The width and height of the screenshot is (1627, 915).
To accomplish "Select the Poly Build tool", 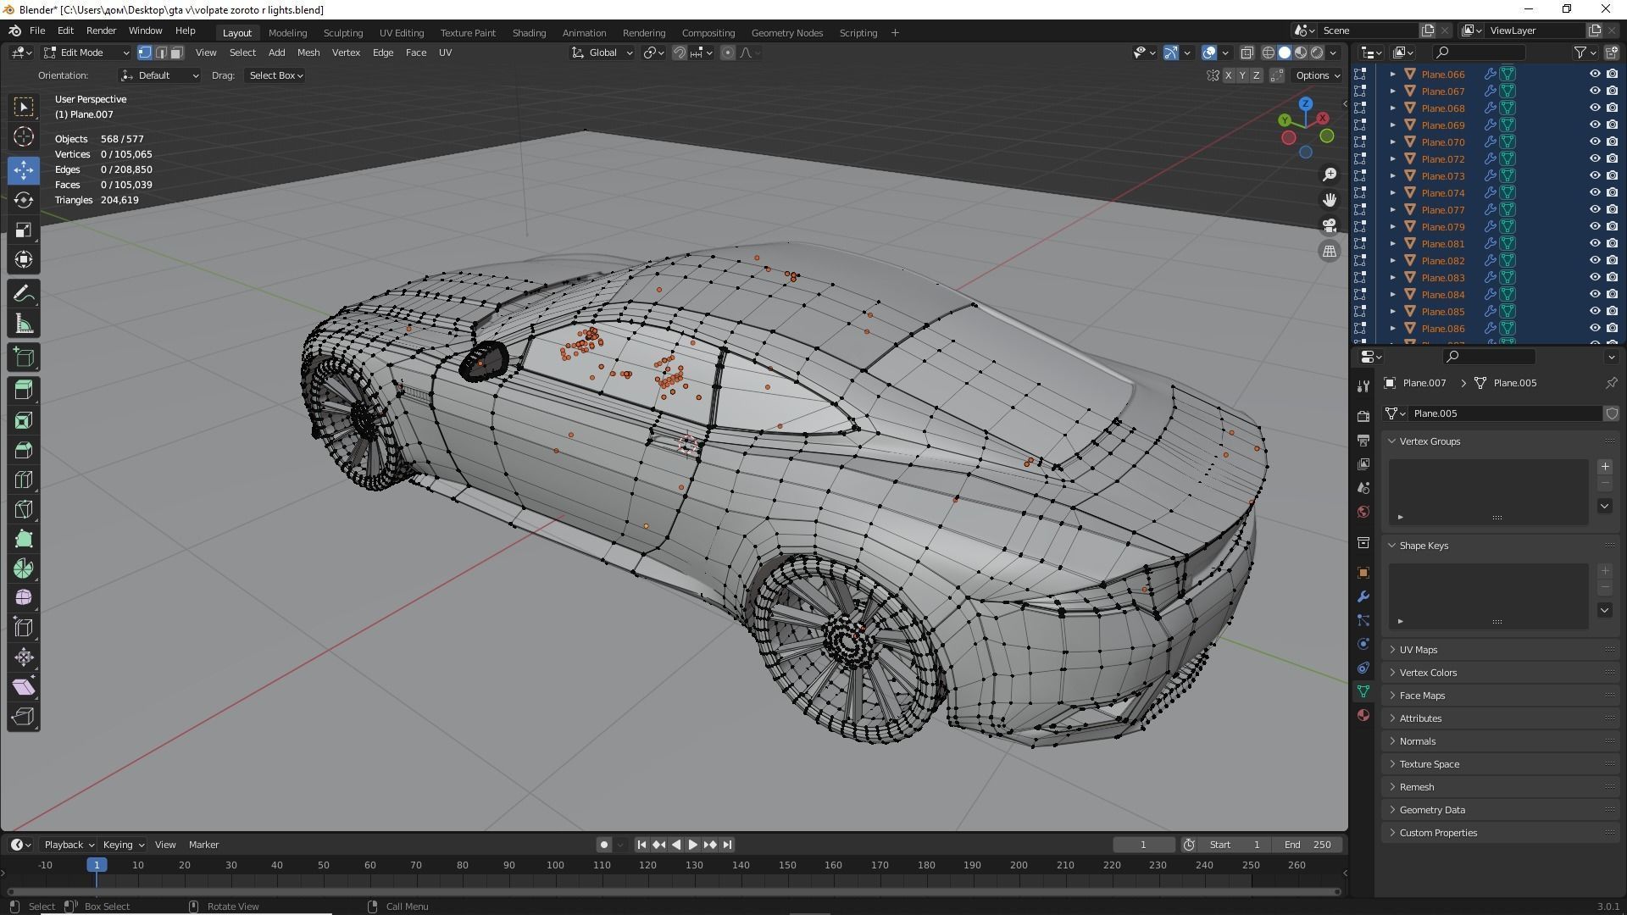I will 24,539.
